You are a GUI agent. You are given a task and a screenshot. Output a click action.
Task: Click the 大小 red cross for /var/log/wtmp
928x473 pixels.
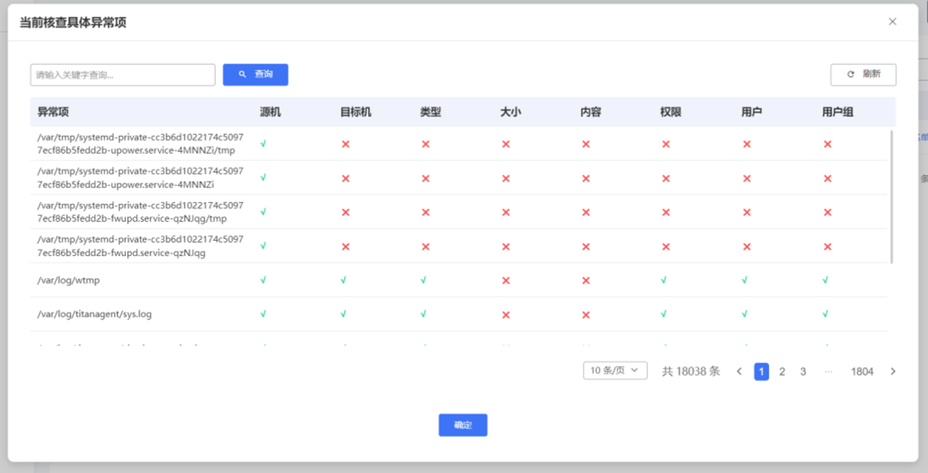click(x=506, y=281)
